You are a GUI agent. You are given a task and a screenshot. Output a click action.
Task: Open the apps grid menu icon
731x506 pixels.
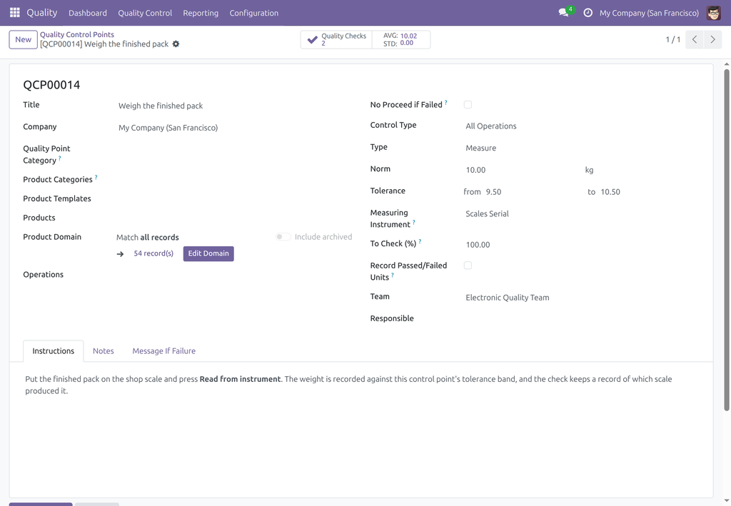point(15,13)
